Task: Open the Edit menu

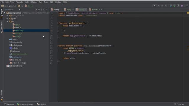Action: (x=7, y=2)
